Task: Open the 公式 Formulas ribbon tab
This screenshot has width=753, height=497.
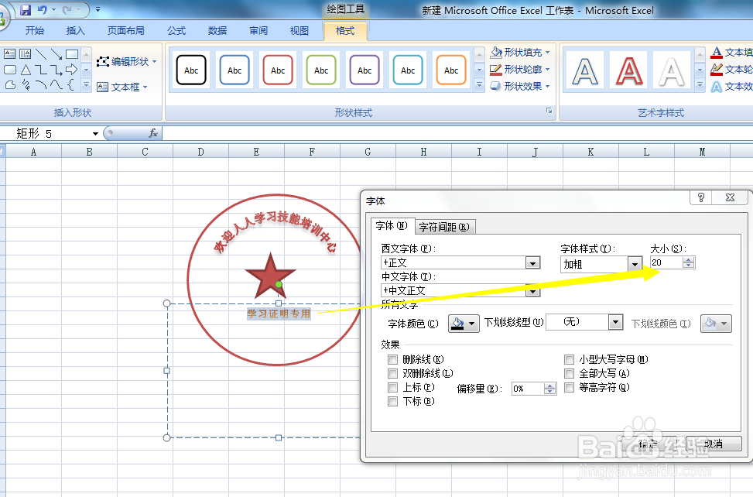Action: coord(176,31)
